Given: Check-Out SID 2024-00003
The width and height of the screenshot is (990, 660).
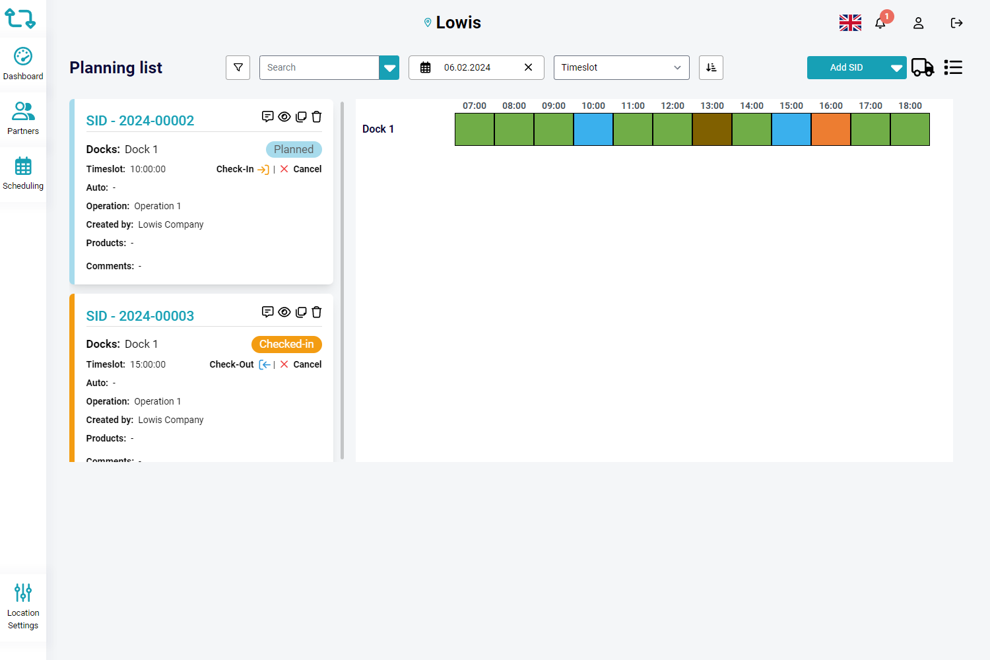Looking at the screenshot, I should coord(240,365).
